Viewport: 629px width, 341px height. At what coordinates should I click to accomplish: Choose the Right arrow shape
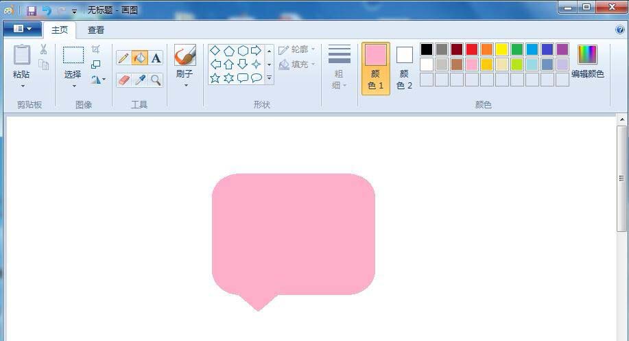coord(256,51)
